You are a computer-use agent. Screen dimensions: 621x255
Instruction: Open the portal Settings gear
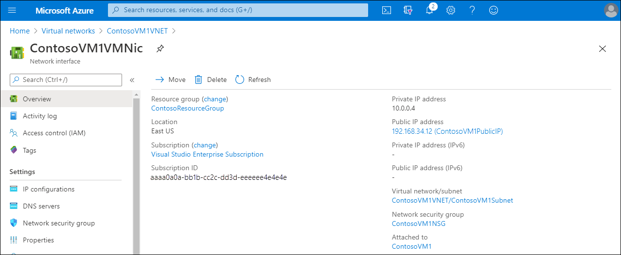tap(451, 10)
